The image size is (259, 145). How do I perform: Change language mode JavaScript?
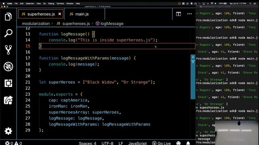[x=138, y=143]
